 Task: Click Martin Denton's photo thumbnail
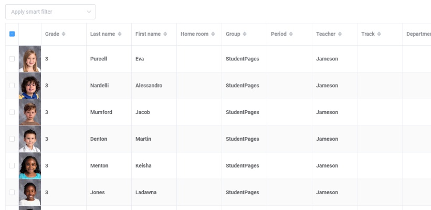tap(30, 139)
